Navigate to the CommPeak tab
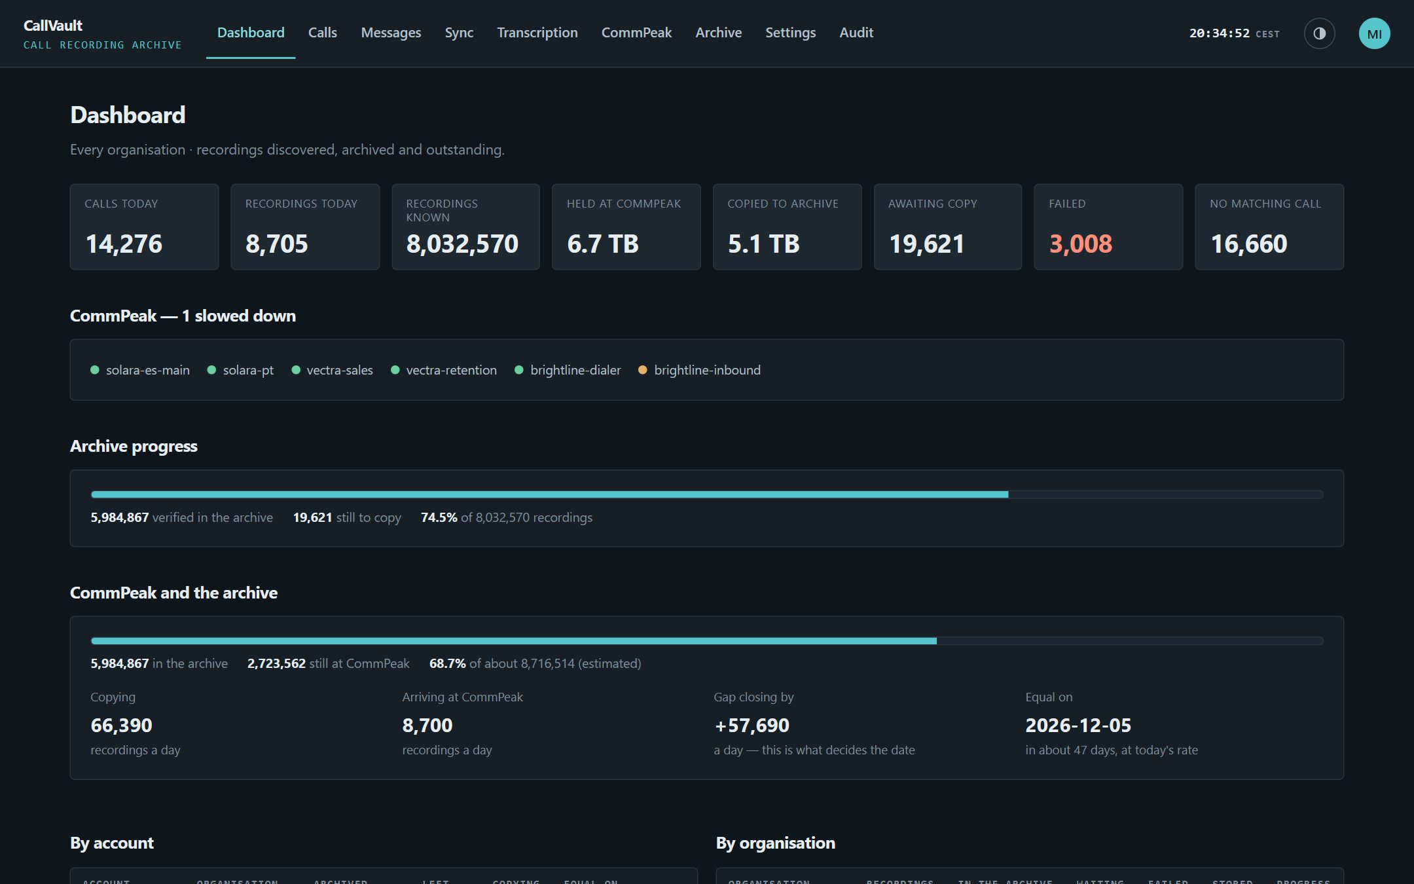Image resolution: width=1414 pixels, height=884 pixels. click(636, 33)
